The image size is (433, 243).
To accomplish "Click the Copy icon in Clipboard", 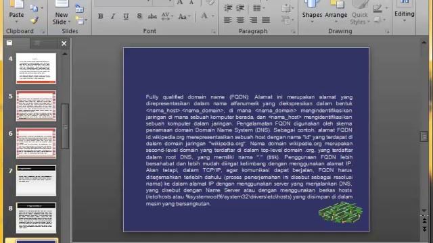I will pyautogui.click(x=34, y=8).
